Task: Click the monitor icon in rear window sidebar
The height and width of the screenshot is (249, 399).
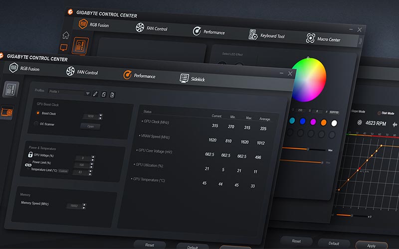Action: 63,47
